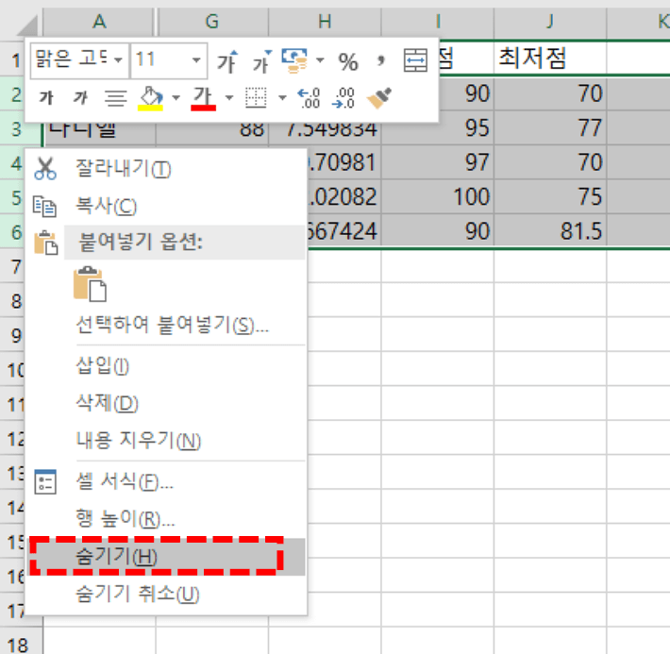Click cell with value 97
The width and height of the screenshot is (670, 654).
point(438,162)
